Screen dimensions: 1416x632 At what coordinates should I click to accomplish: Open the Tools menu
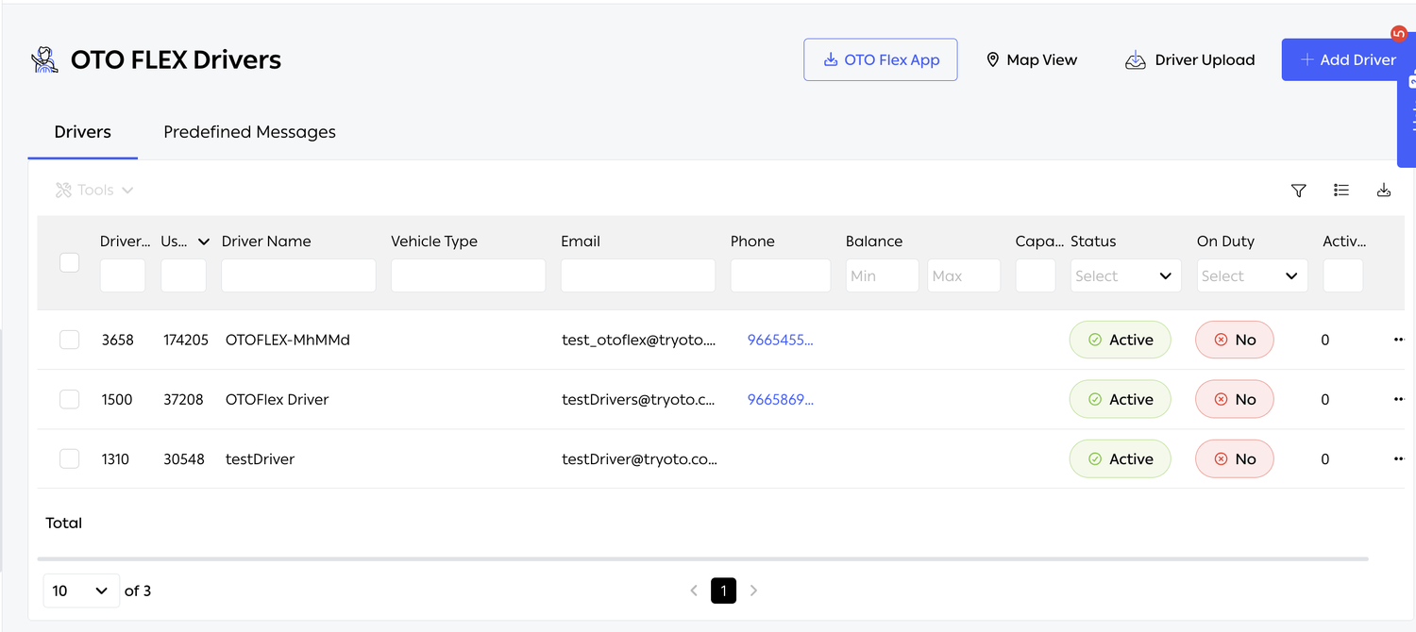click(x=94, y=191)
